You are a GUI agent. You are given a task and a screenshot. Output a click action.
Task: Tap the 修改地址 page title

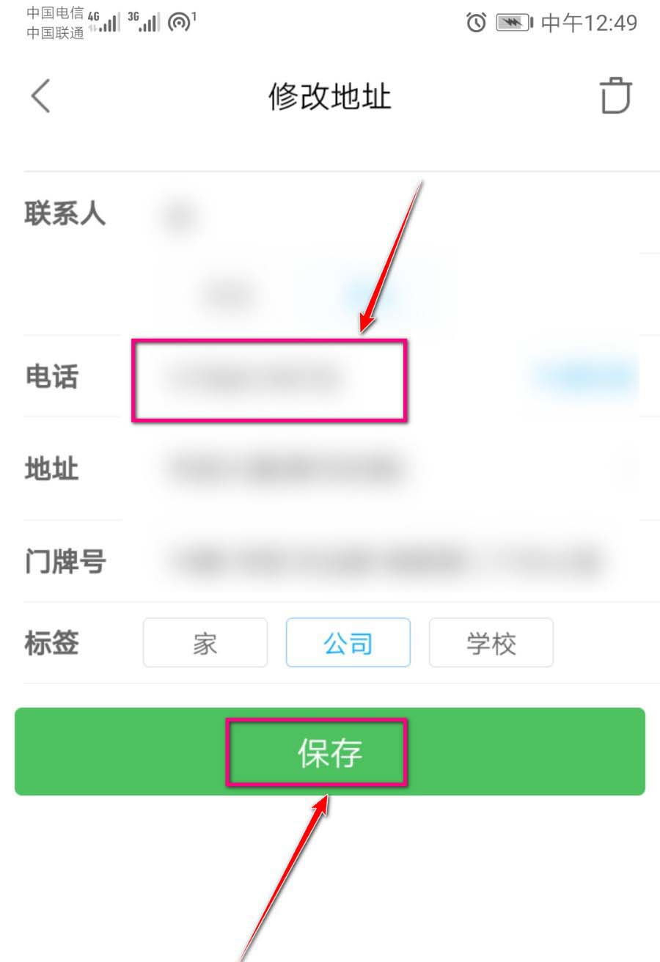click(x=330, y=96)
